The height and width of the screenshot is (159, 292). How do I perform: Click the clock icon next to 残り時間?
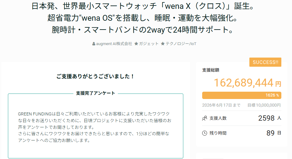point(205,133)
